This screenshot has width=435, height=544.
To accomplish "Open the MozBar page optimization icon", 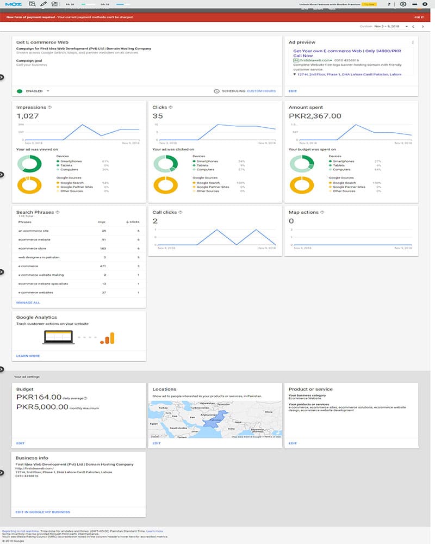I will pyautogui.click(x=54, y=4).
